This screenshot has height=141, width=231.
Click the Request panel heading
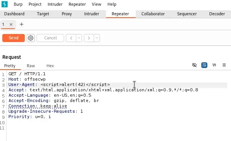(x=12, y=57)
